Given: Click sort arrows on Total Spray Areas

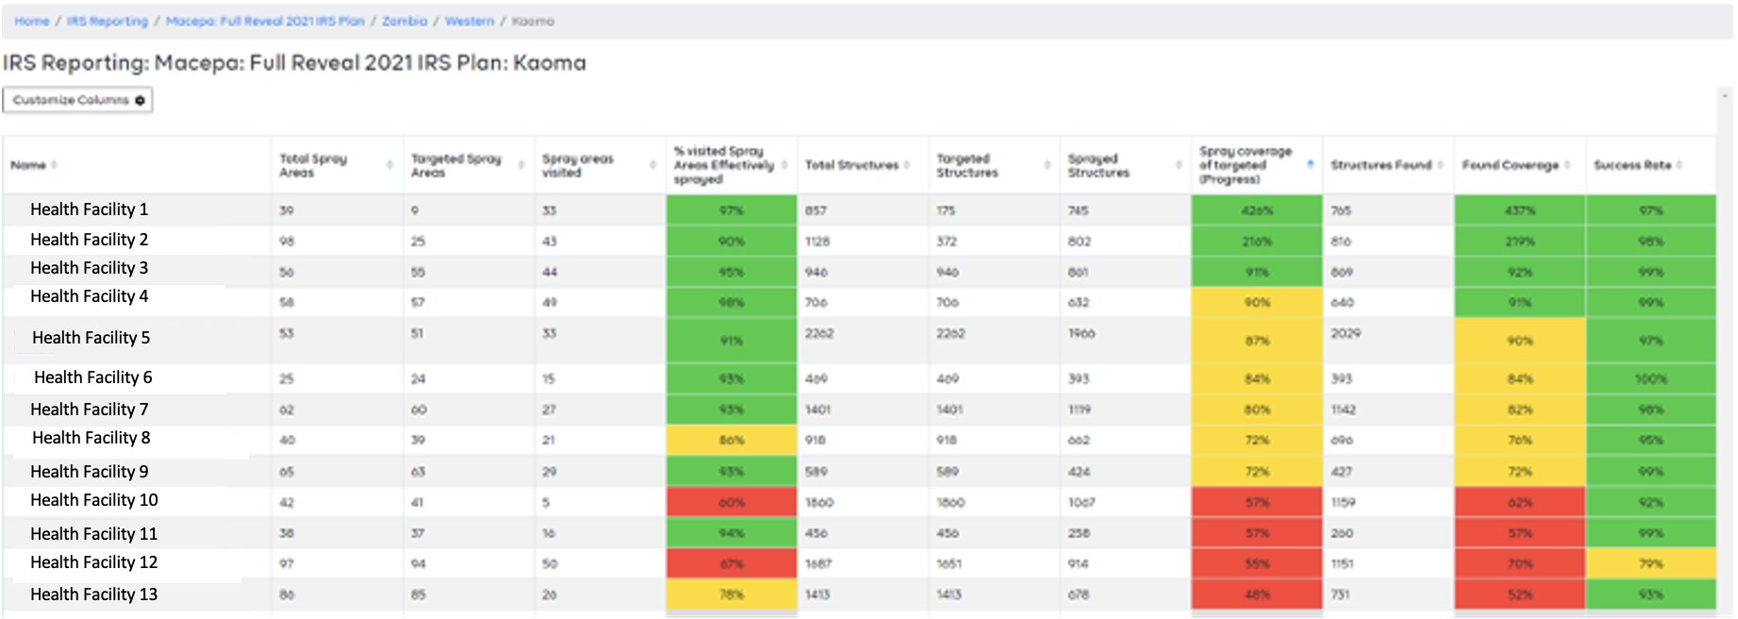Looking at the screenshot, I should click(x=390, y=165).
